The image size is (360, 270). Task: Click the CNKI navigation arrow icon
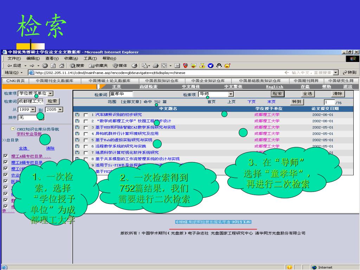13,129
